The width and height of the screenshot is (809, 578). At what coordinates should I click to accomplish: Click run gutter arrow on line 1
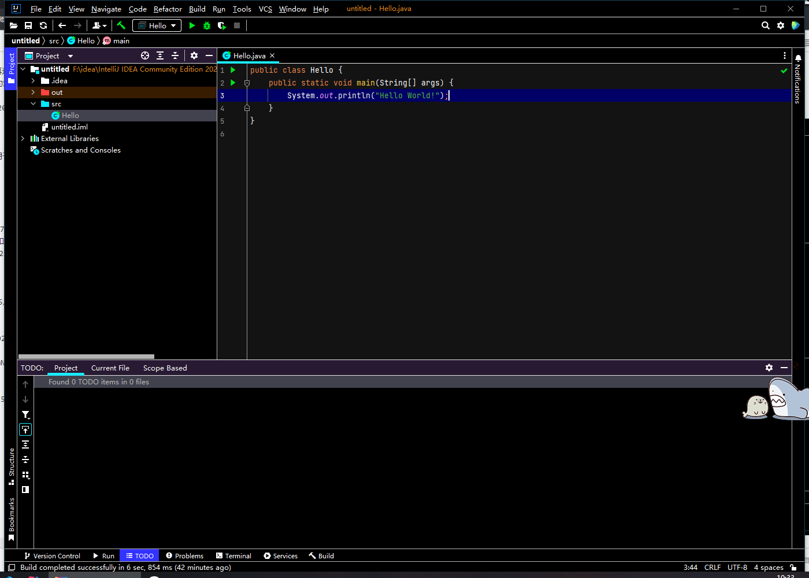point(233,70)
